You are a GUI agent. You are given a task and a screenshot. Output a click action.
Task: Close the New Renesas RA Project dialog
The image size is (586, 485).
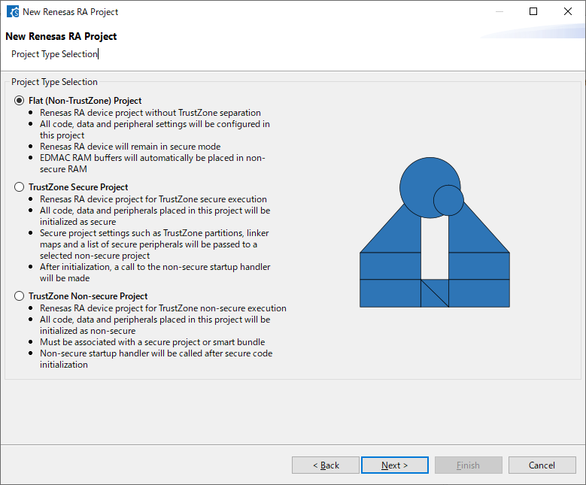[x=568, y=11]
